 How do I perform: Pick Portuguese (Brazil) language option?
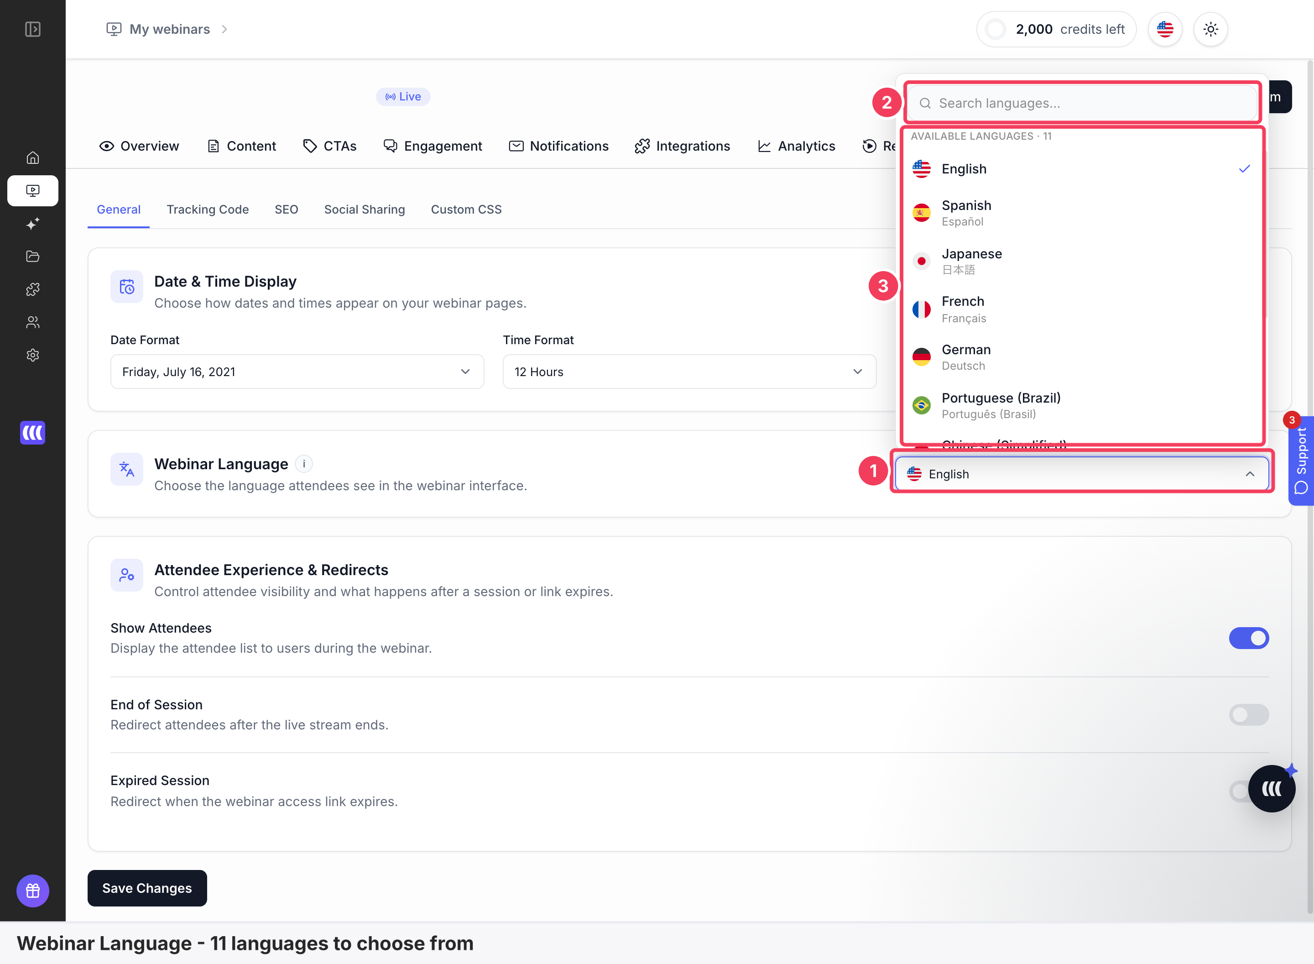(x=1082, y=406)
